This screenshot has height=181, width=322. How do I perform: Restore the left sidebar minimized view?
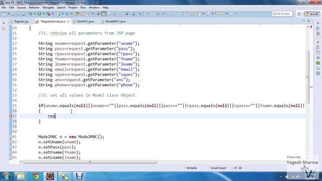(x=4, y=23)
